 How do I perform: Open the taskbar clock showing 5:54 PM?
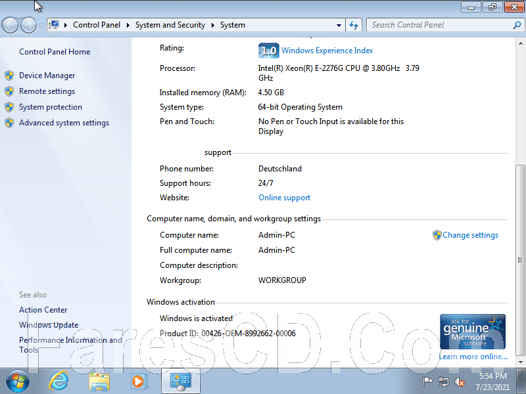(x=492, y=382)
